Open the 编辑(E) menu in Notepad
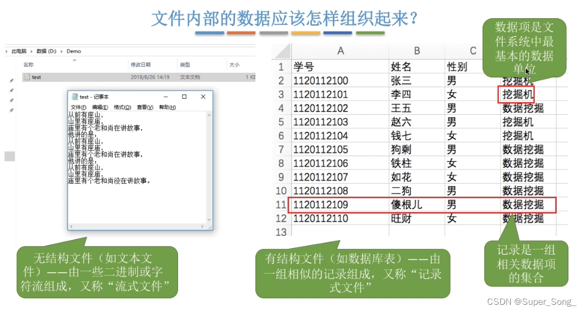The width and height of the screenshot is (585, 312). pos(100,107)
